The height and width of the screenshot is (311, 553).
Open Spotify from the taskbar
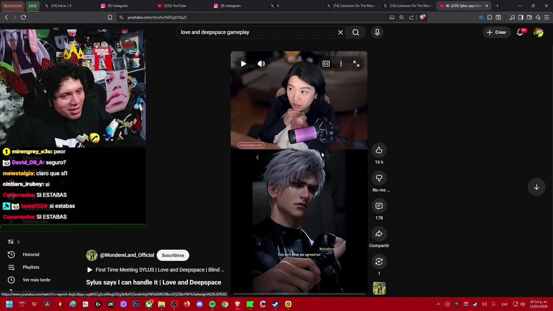[x=212, y=304]
